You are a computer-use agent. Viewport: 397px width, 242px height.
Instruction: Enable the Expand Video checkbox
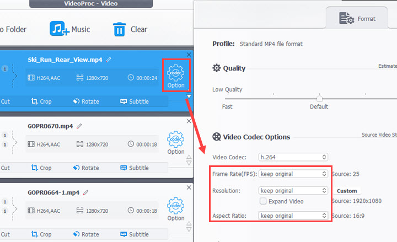[263, 201]
